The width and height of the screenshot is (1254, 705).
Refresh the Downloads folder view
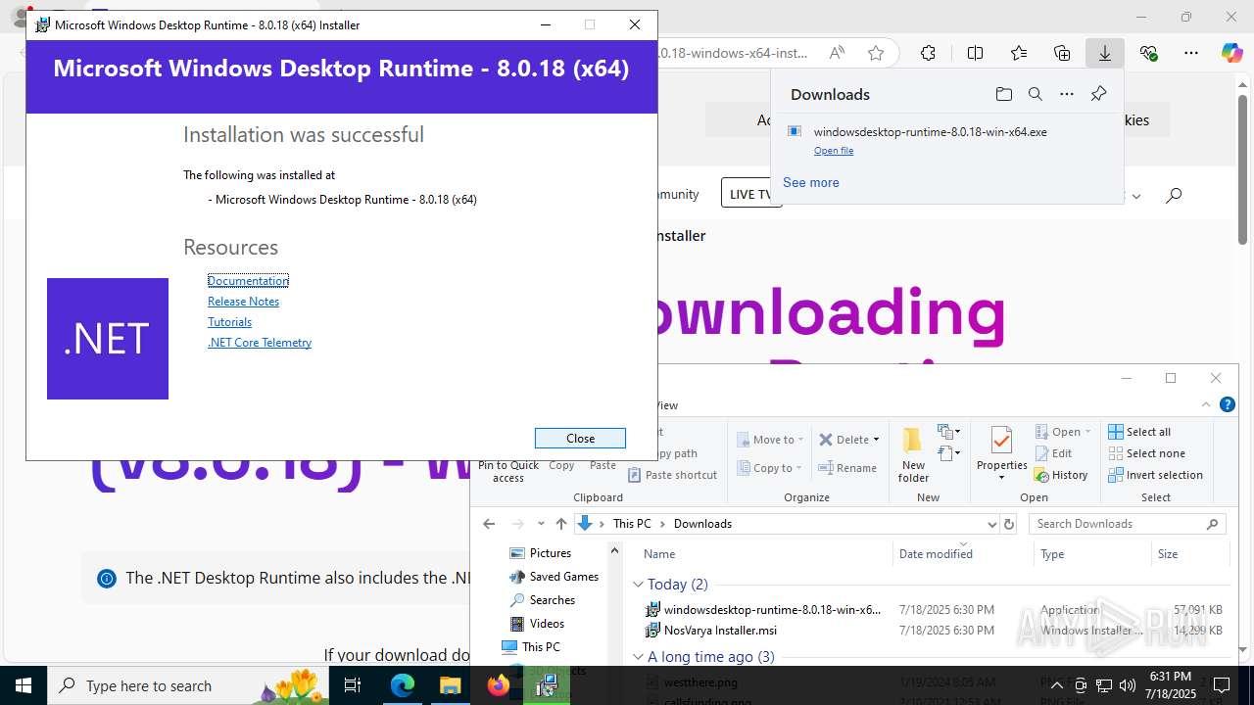[1009, 524]
